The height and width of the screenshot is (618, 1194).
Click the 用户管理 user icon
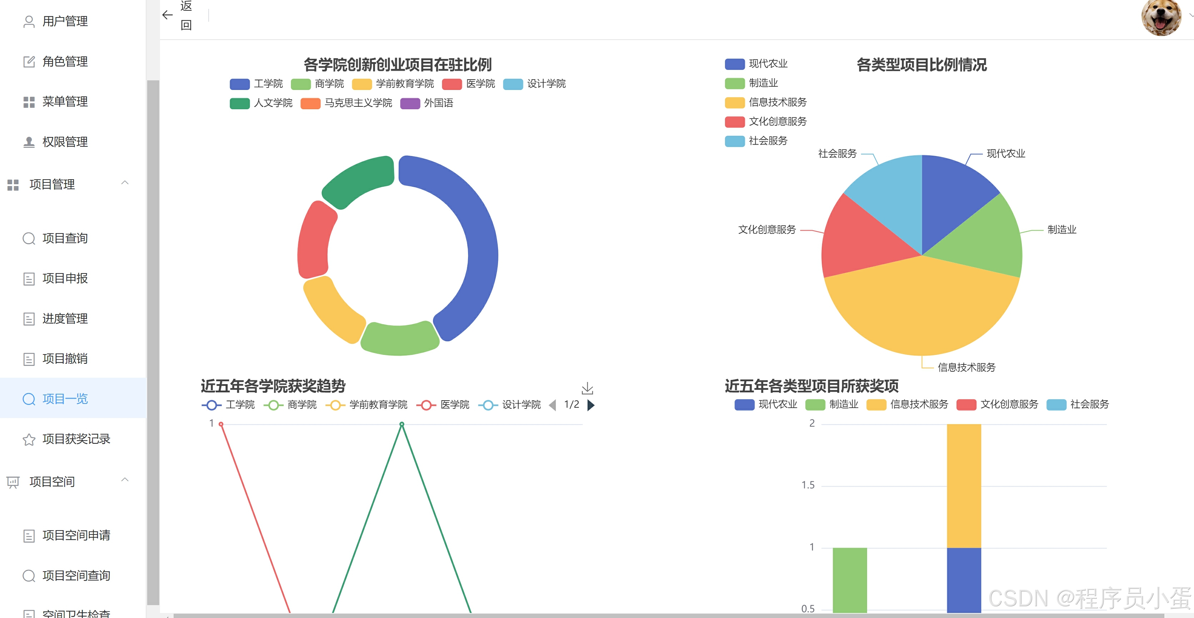(x=29, y=21)
